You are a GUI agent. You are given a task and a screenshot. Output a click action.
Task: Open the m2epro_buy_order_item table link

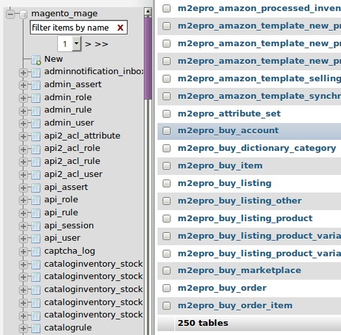click(x=235, y=306)
